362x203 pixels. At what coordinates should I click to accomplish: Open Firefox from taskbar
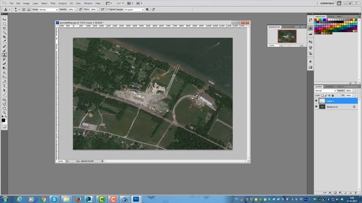(x=78, y=199)
